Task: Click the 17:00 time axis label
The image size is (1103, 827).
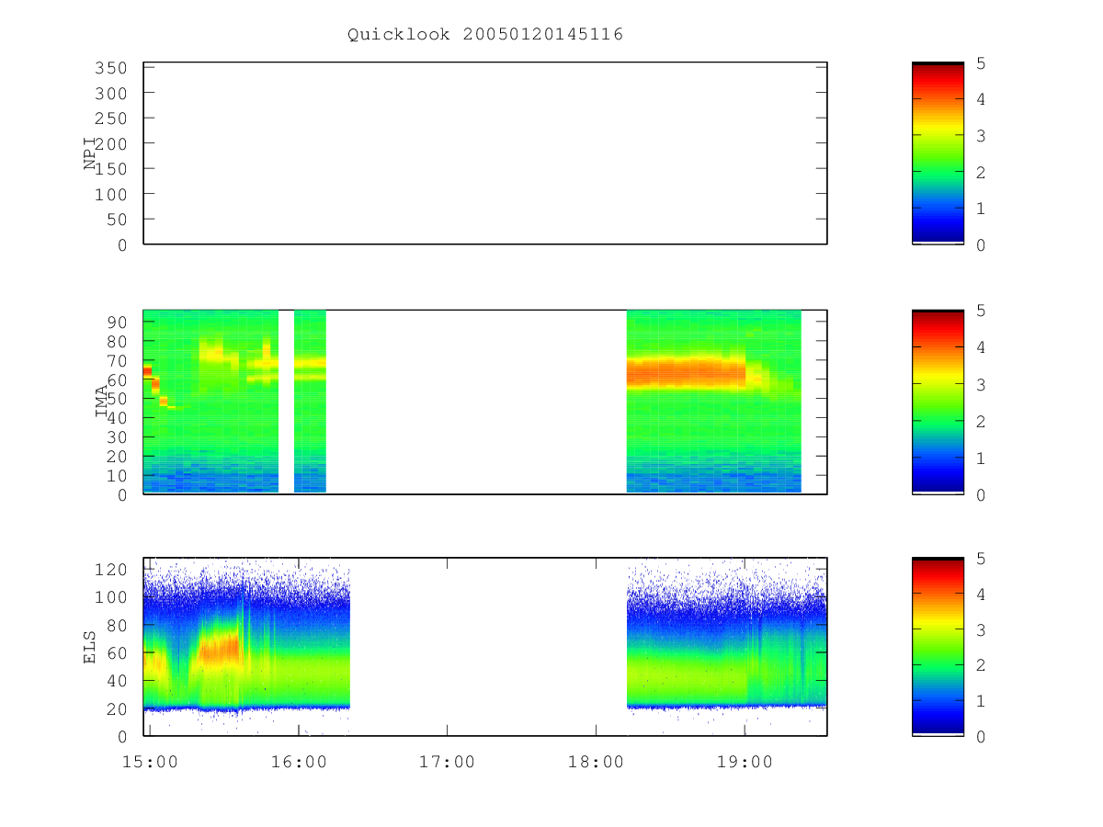Action: coord(447,762)
